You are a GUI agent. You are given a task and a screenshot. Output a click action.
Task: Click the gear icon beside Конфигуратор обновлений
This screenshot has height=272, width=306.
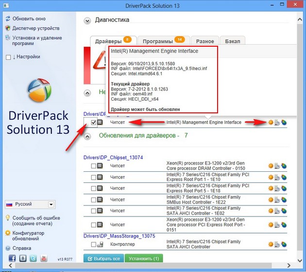[x=8, y=234]
